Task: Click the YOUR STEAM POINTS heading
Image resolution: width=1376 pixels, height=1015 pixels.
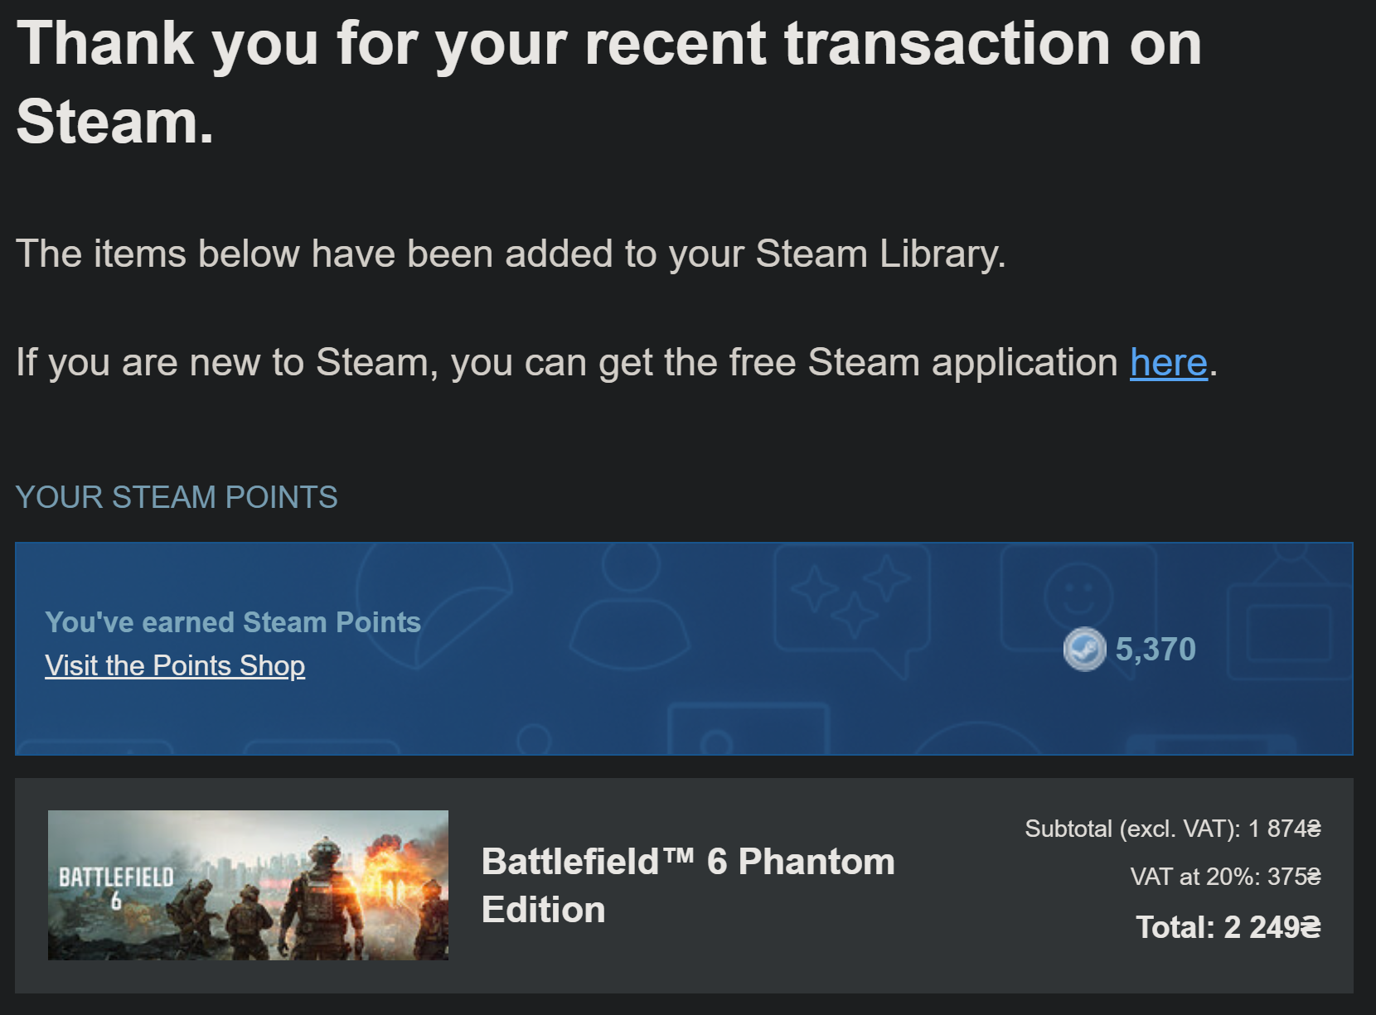Action: (177, 497)
